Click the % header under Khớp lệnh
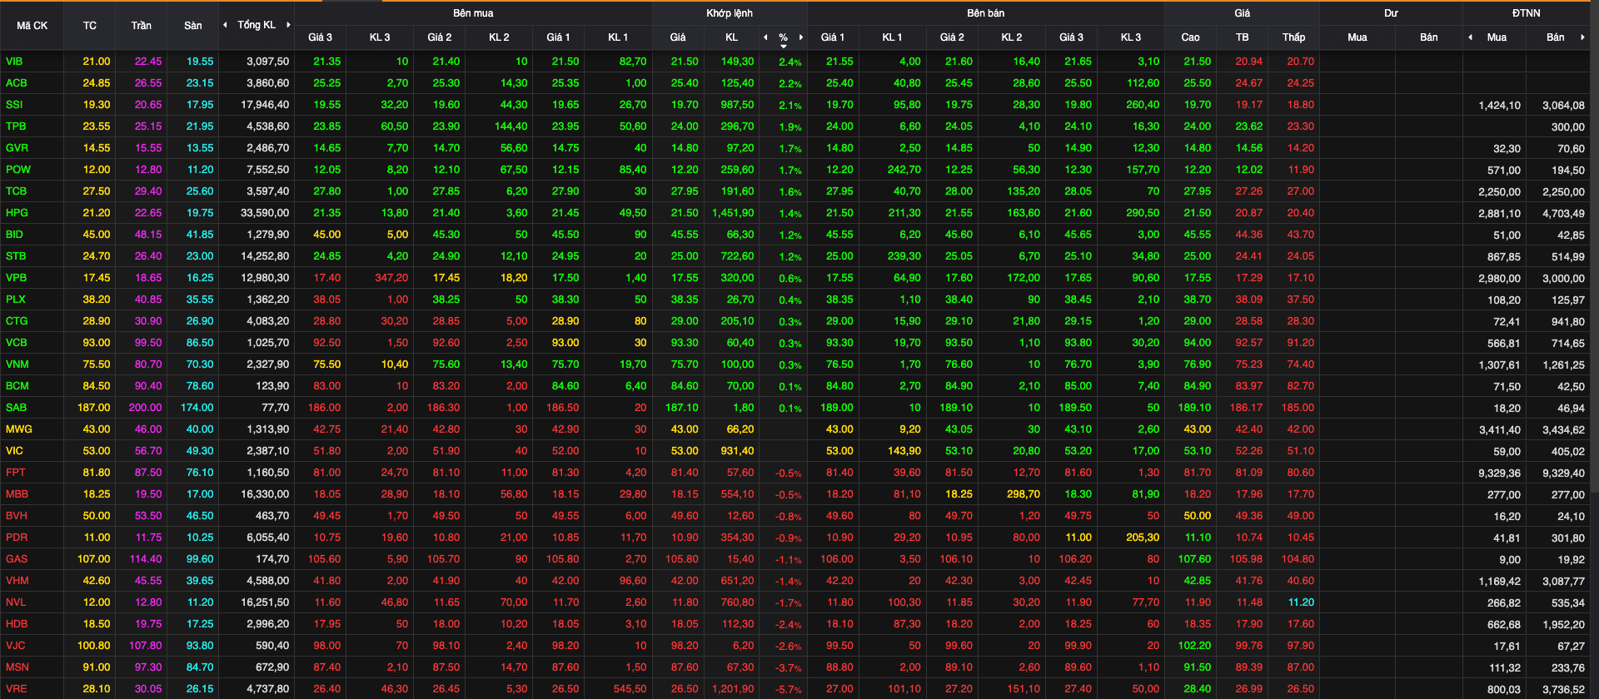Screen dimensions: 1599x699 [783, 37]
